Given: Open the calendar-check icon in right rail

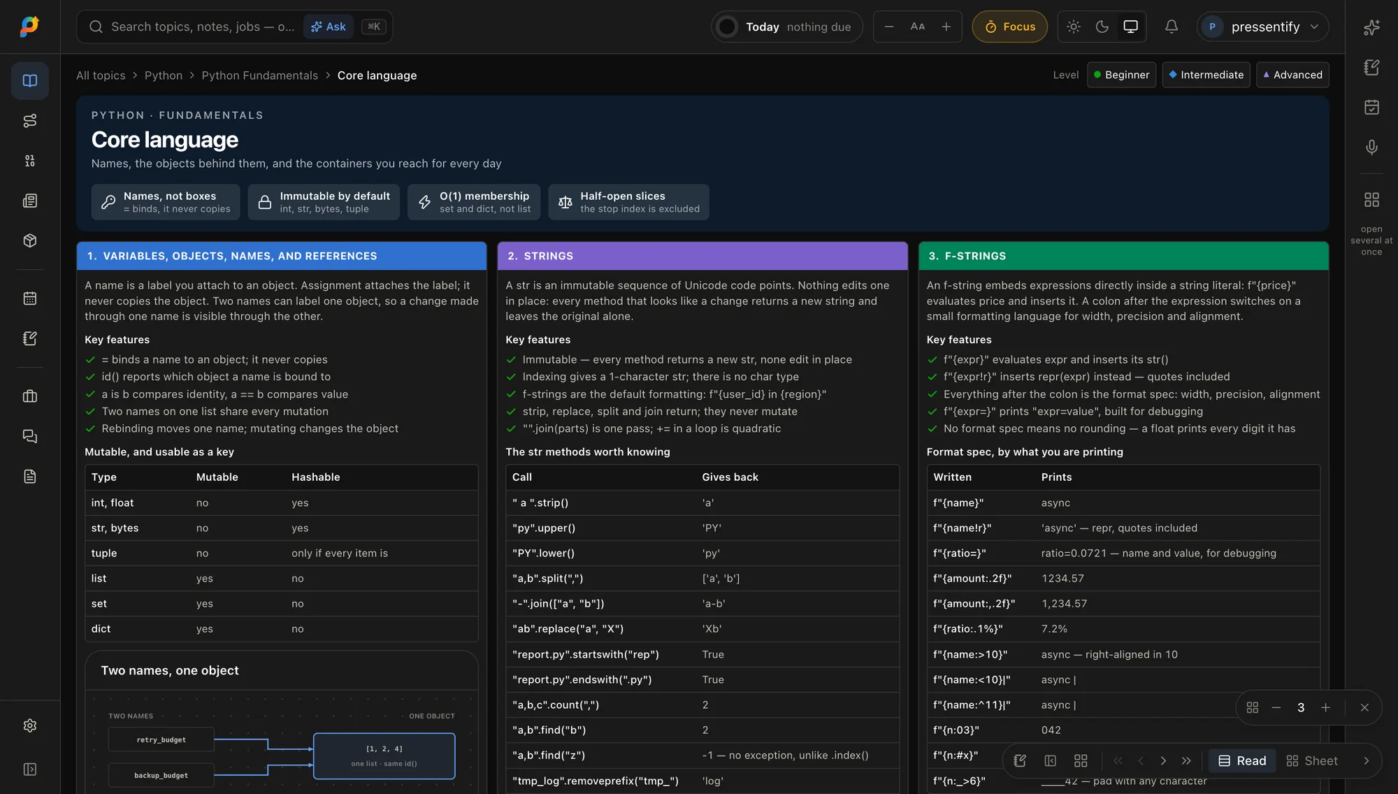Looking at the screenshot, I should coord(1371,107).
